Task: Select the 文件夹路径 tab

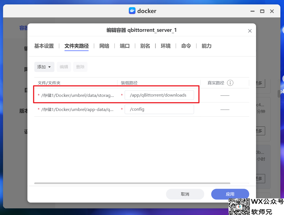Action: tap(77, 46)
